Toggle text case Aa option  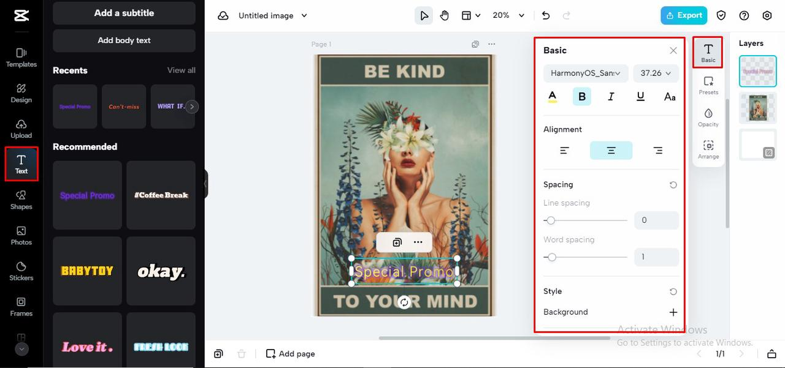click(670, 97)
